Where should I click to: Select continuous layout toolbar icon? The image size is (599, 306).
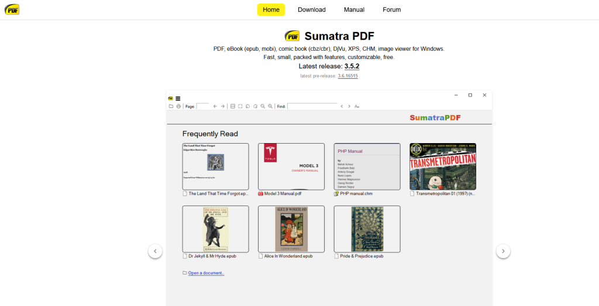point(233,106)
